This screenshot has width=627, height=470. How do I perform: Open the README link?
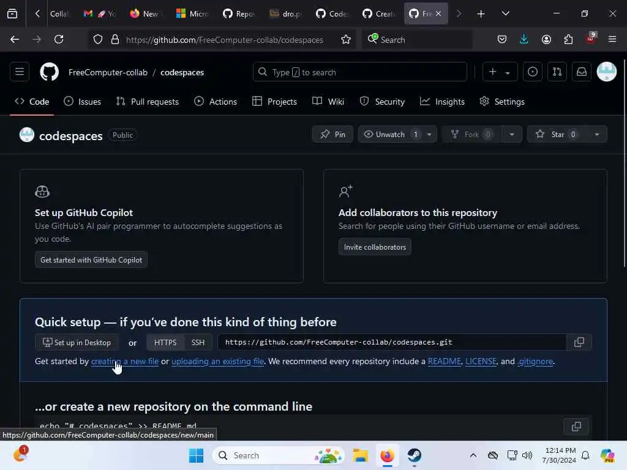click(x=445, y=361)
